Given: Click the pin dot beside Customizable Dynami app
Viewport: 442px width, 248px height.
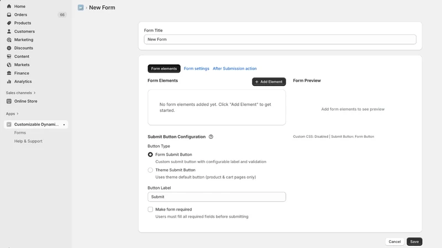Looking at the screenshot, I should coord(64,125).
